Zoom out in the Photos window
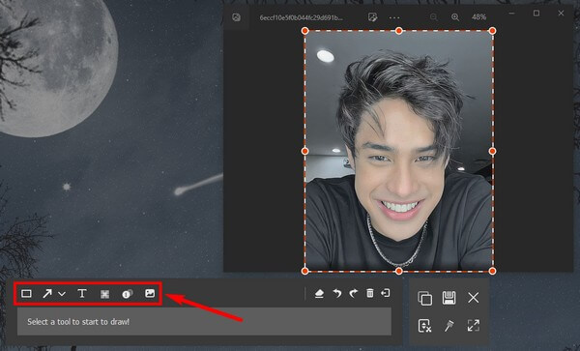The image size is (580, 351). click(x=433, y=17)
